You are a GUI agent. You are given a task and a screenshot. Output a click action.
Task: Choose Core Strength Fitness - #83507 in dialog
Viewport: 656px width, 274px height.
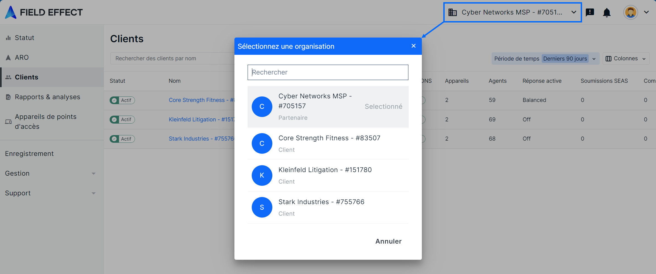tap(328, 144)
